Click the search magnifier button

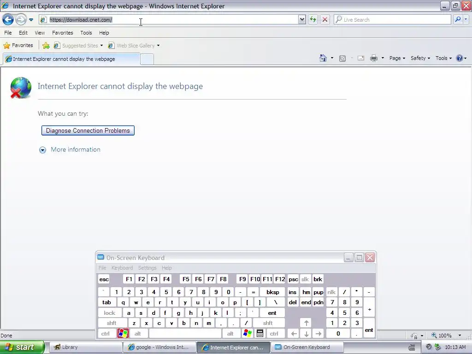pyautogui.click(x=458, y=19)
